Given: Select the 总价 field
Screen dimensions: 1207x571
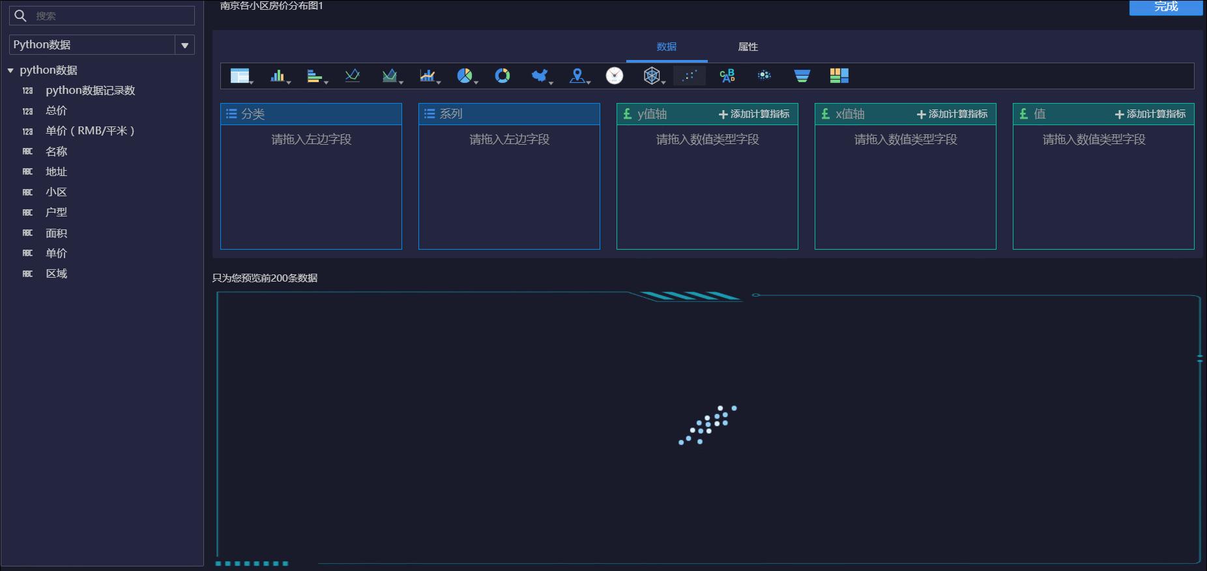Looking at the screenshot, I should (x=56, y=111).
